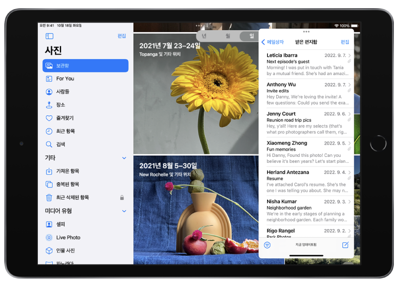Open 장소 places item

point(86,105)
